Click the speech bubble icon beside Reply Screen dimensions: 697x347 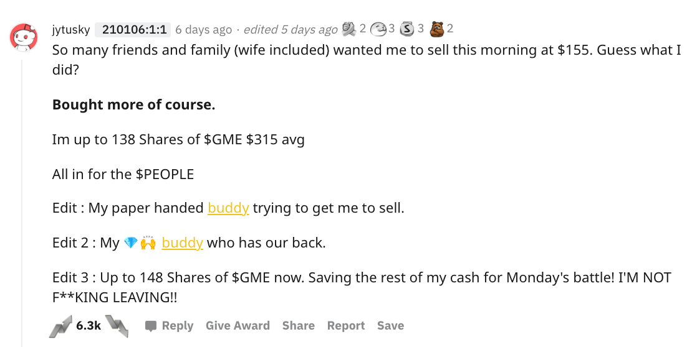point(151,326)
